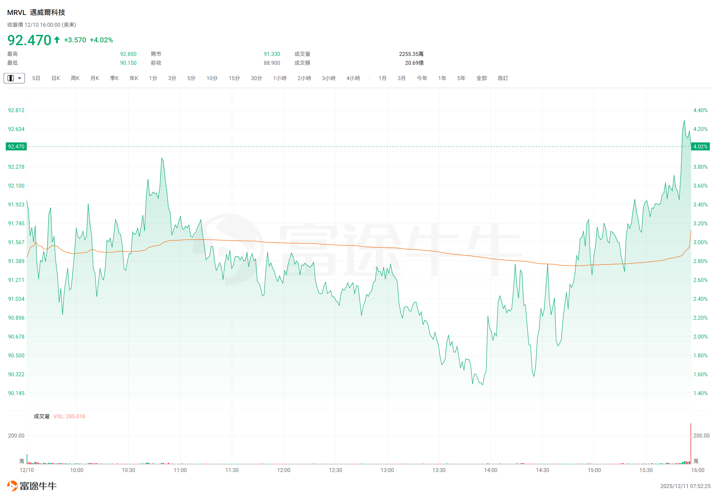Select the 月K period

coord(95,78)
